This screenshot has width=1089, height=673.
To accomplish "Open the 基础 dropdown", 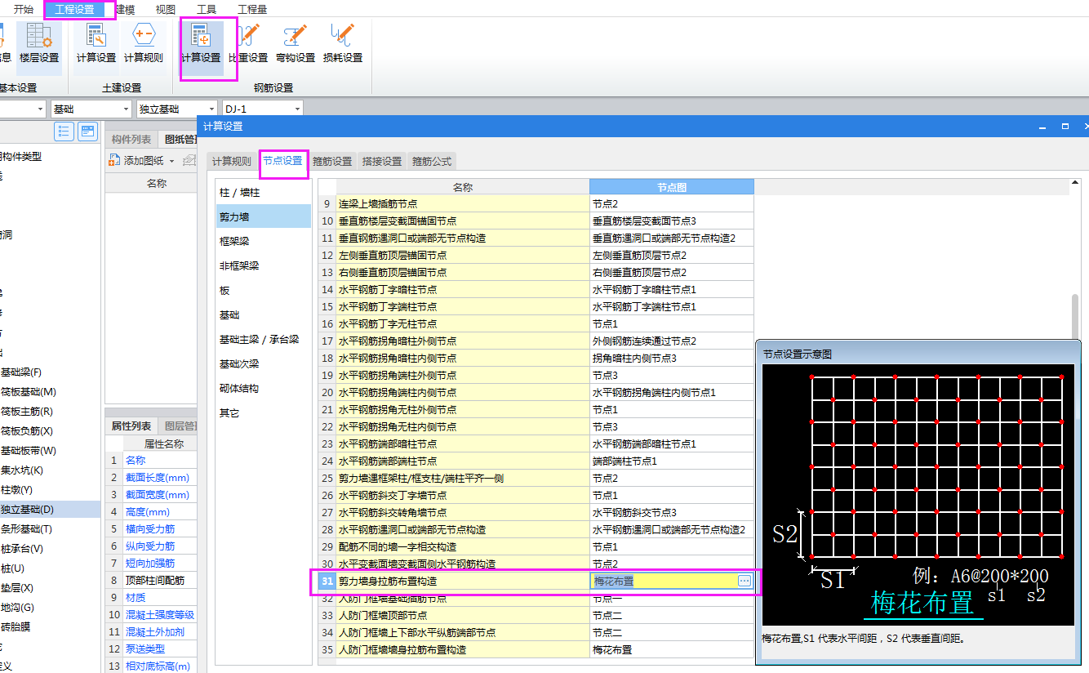I will [x=91, y=109].
